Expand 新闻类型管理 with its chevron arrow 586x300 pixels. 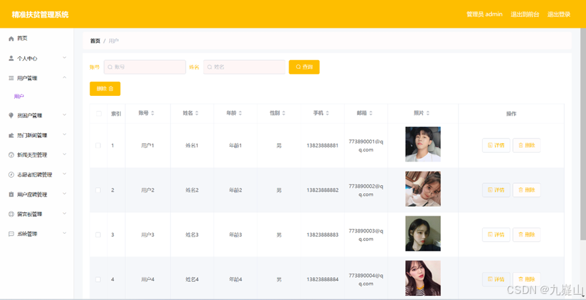pyautogui.click(x=64, y=154)
